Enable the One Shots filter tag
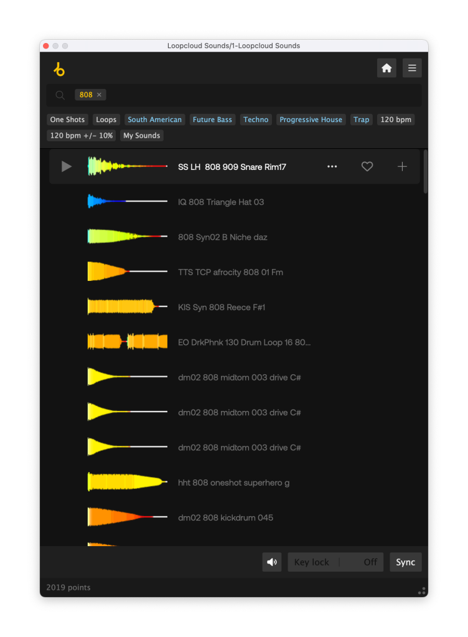 coord(67,120)
